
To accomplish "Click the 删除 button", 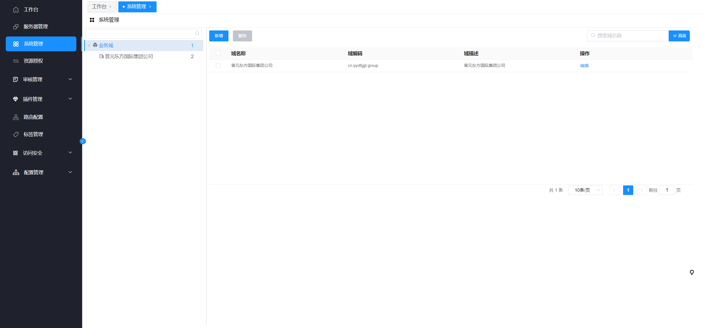I will coord(242,36).
